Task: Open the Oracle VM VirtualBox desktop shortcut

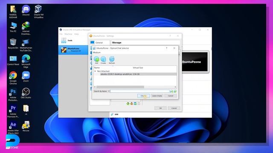Action: (38, 11)
